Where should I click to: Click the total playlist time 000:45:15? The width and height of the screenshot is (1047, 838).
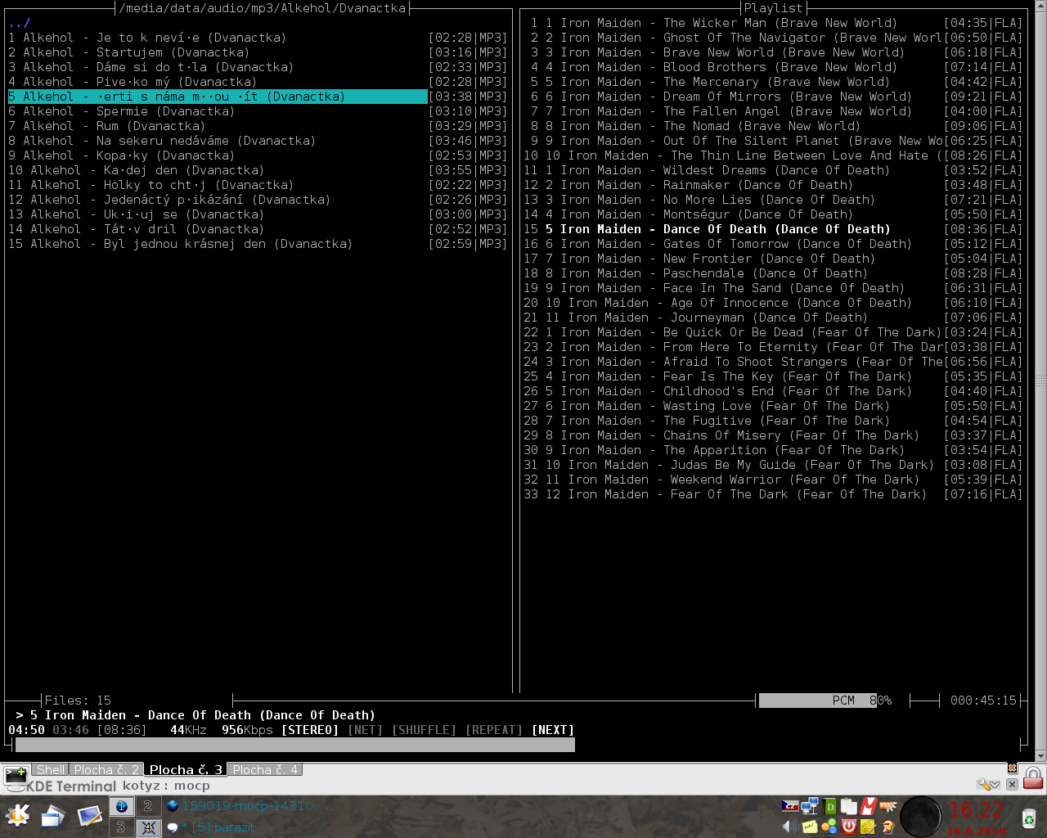983,701
